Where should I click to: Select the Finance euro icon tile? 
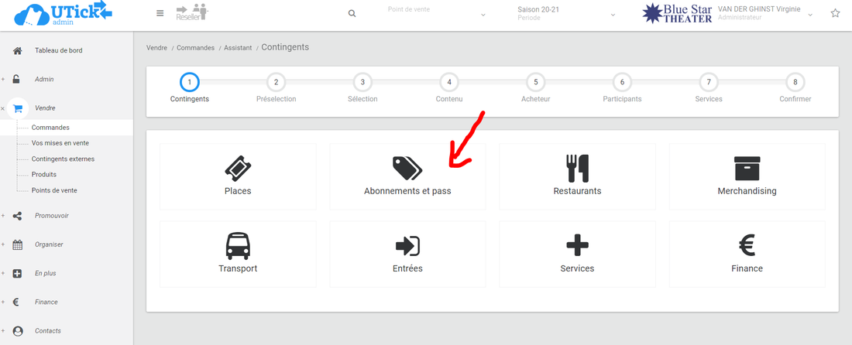coord(747,246)
